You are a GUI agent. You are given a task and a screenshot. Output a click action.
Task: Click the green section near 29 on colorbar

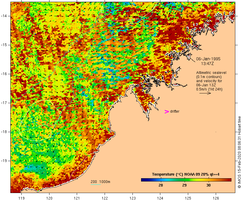pos(184,180)
